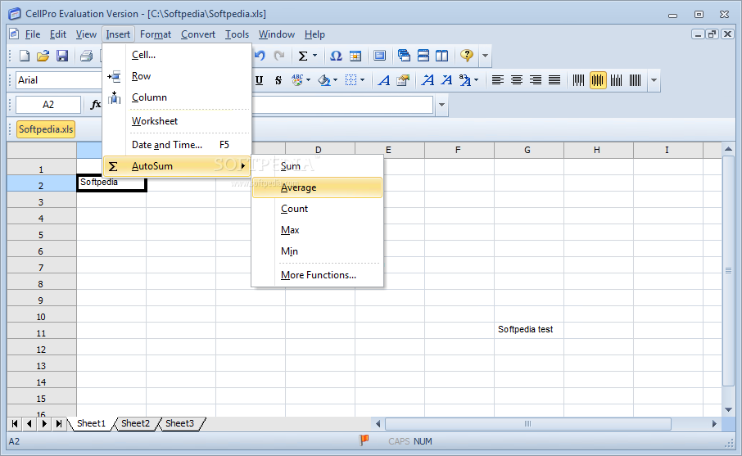Toggle highlighted middle vertical alignment
Image resolution: width=742 pixels, height=456 pixels.
(598, 80)
